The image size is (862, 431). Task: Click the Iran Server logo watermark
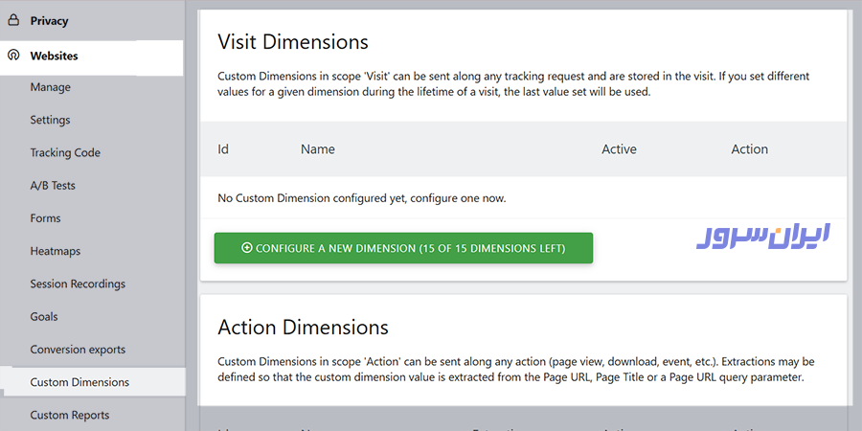tap(762, 237)
